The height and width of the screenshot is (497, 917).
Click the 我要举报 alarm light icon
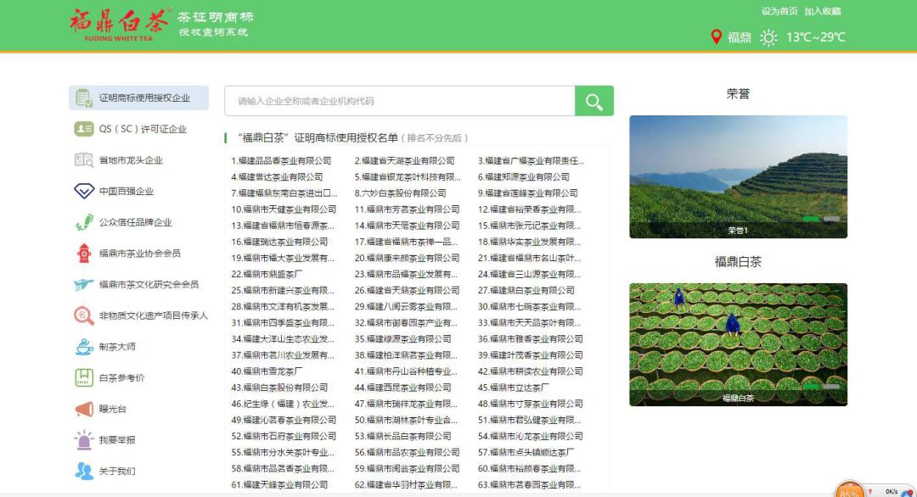83,440
